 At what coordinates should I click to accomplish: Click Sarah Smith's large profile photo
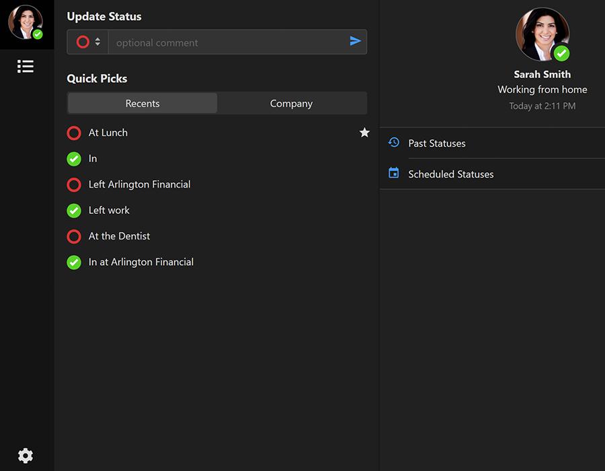point(542,34)
